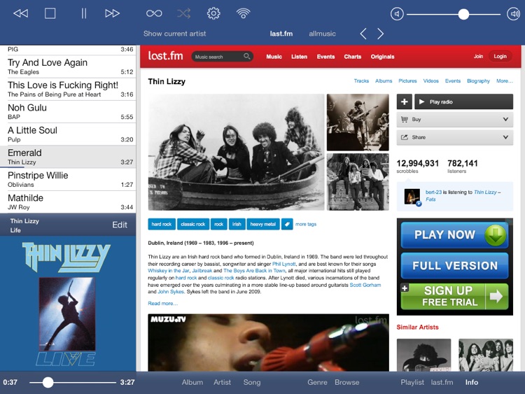Expand the Buy dropdown
Viewport: 525px width, 394px height.
(455, 120)
